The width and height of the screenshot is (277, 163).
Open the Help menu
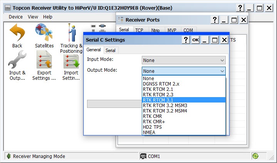[48, 17]
